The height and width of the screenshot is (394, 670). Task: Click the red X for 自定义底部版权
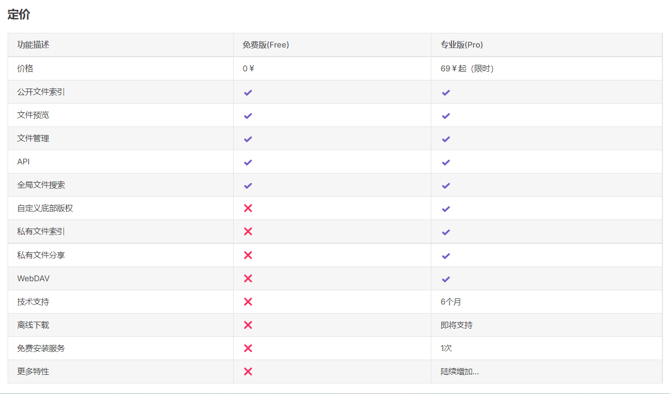tap(248, 208)
